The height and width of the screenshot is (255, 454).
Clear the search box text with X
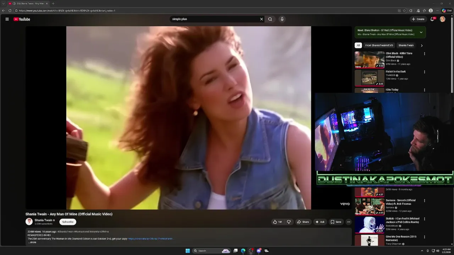pos(261,19)
